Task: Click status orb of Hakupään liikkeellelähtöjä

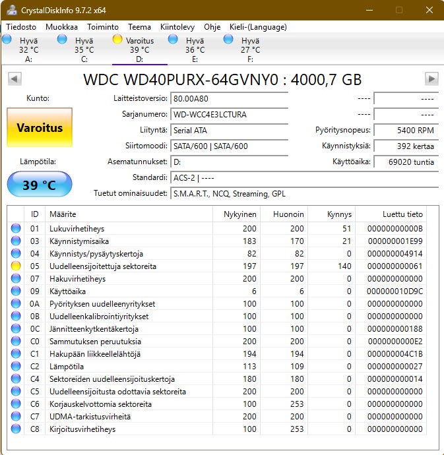Action: click(x=16, y=353)
